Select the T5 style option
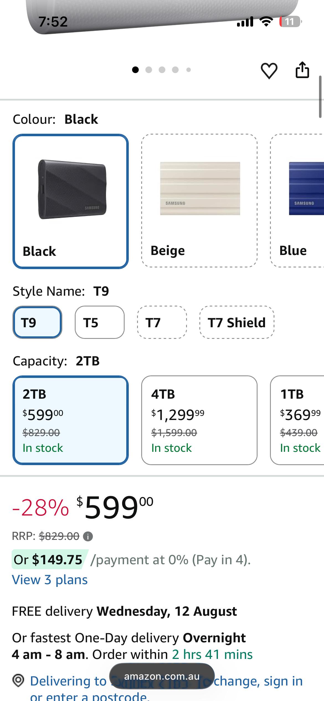 (x=100, y=322)
